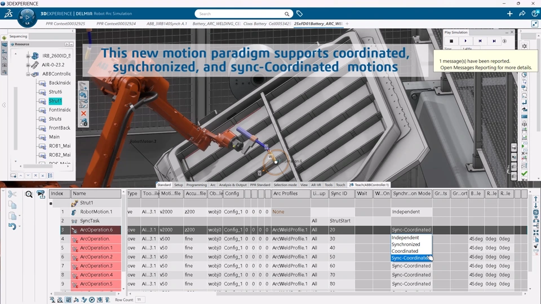Open the Teach(ABBController.1) tab
Screen dimensions: 541x304
369,185
